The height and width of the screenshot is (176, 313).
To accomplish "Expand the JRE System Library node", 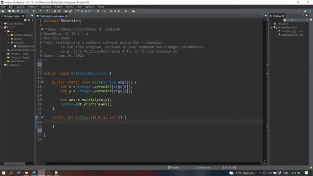I will 5,50.
